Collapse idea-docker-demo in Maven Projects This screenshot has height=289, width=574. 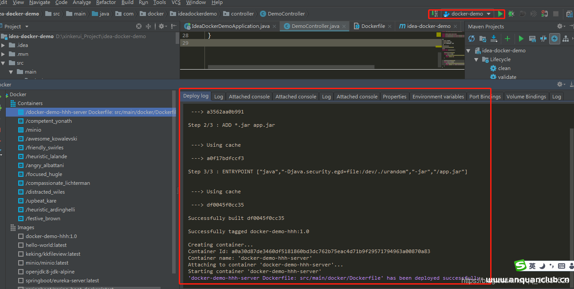click(468, 51)
